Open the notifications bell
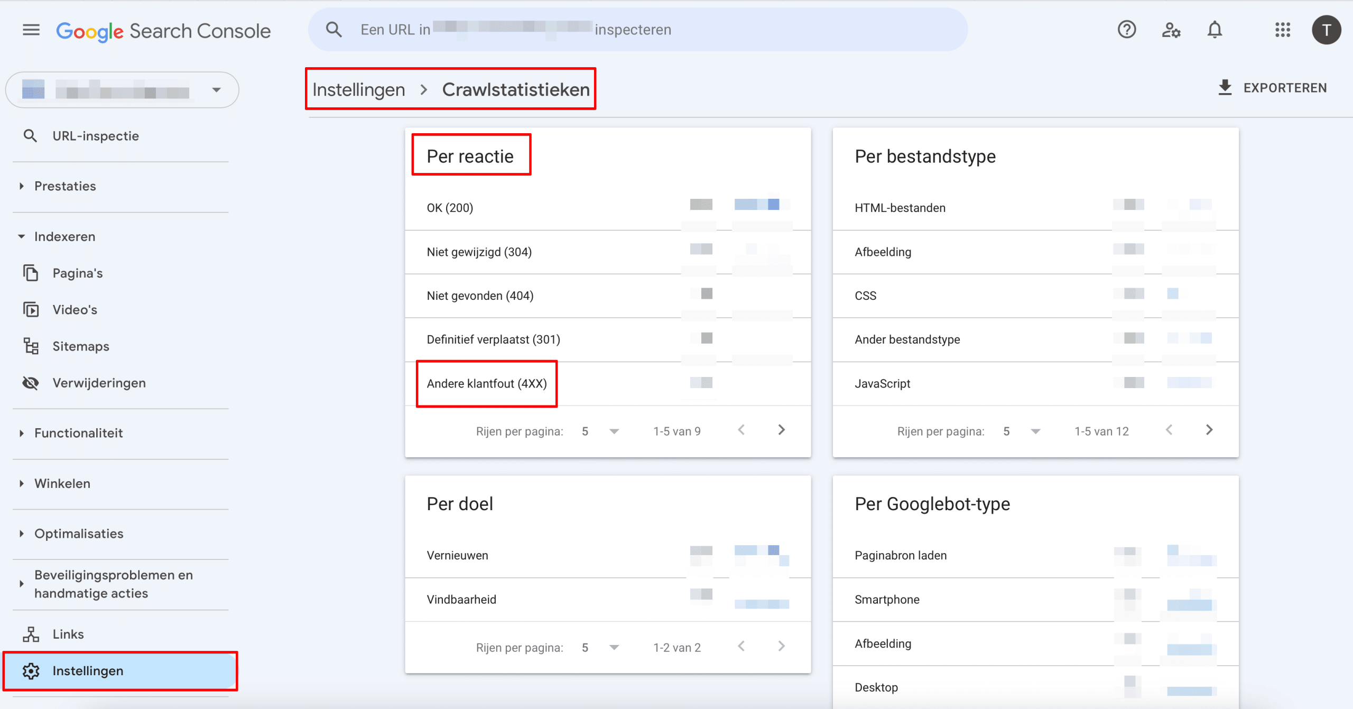Viewport: 1353px width, 709px height. (1215, 30)
